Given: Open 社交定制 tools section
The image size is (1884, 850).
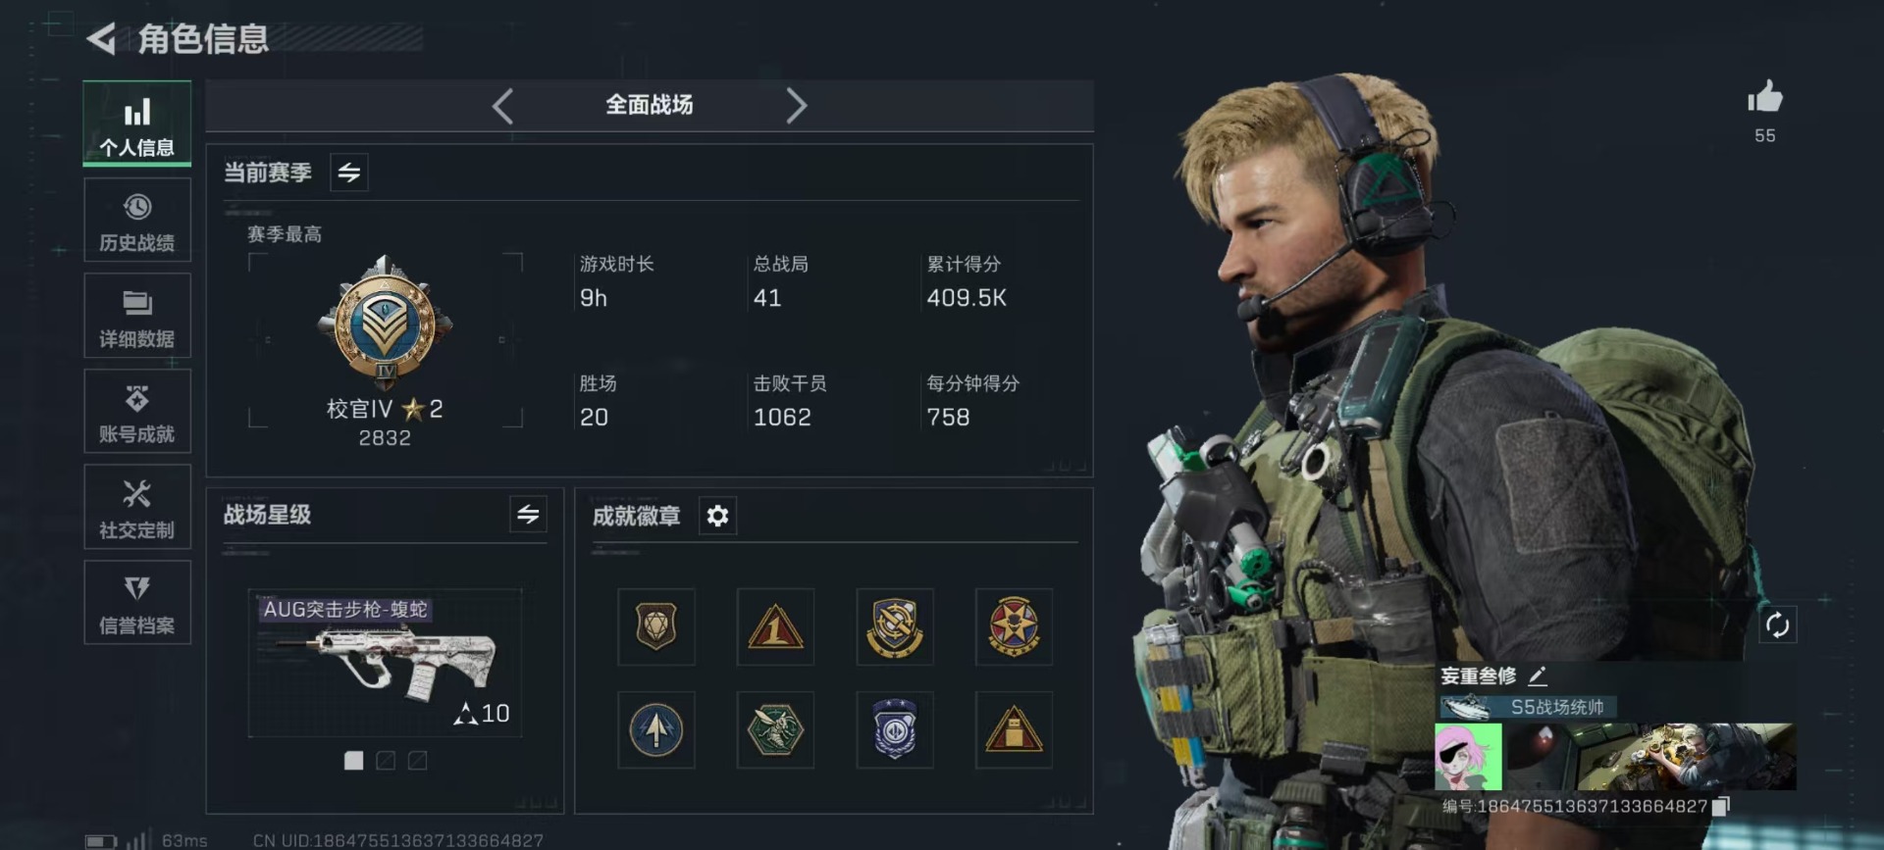Looking at the screenshot, I should 137,508.
